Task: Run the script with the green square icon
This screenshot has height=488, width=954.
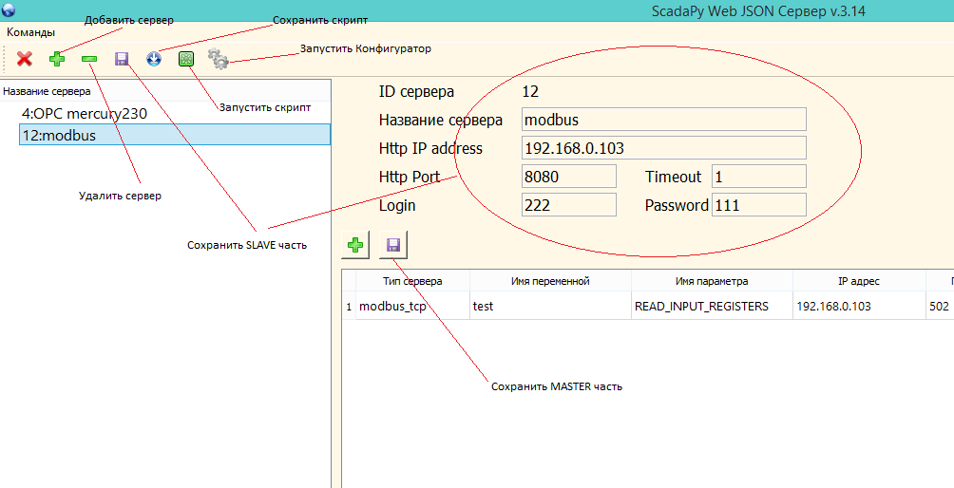Action: [x=186, y=59]
